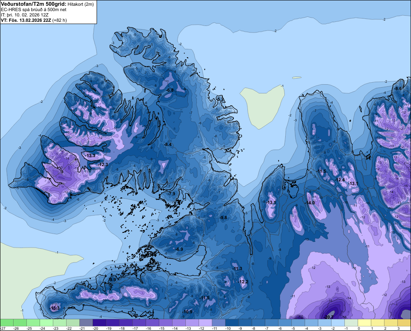Click the legend scale label -20

tap(95, 329)
